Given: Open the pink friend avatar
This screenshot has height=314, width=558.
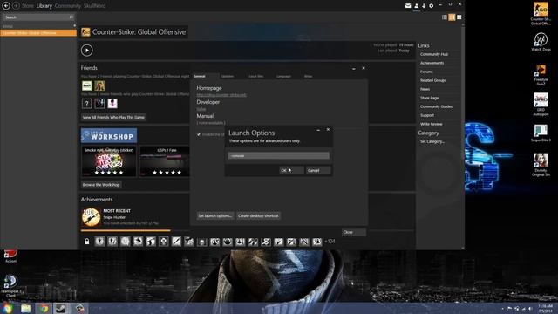Looking at the screenshot, I should coord(112,103).
